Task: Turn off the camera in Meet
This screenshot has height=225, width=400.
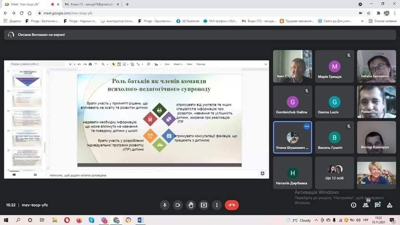Action: [x=178, y=205]
